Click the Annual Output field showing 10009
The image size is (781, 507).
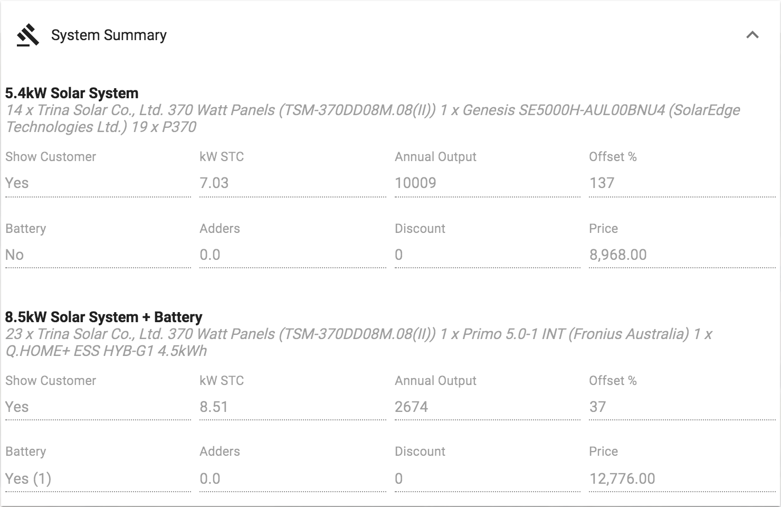[488, 183]
